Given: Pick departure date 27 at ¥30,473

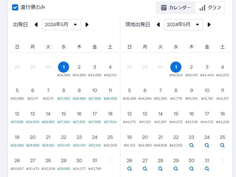Looking at the screenshot, I should tap(33, 164).
